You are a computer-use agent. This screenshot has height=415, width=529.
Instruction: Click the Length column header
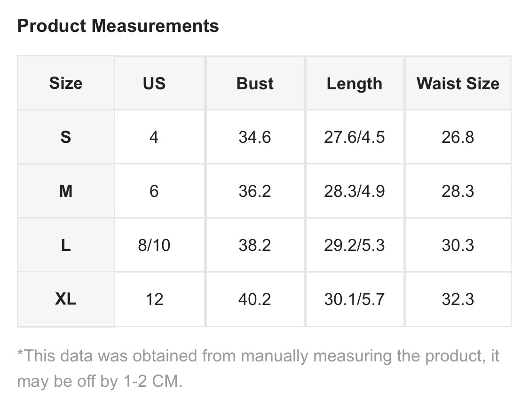355,83
